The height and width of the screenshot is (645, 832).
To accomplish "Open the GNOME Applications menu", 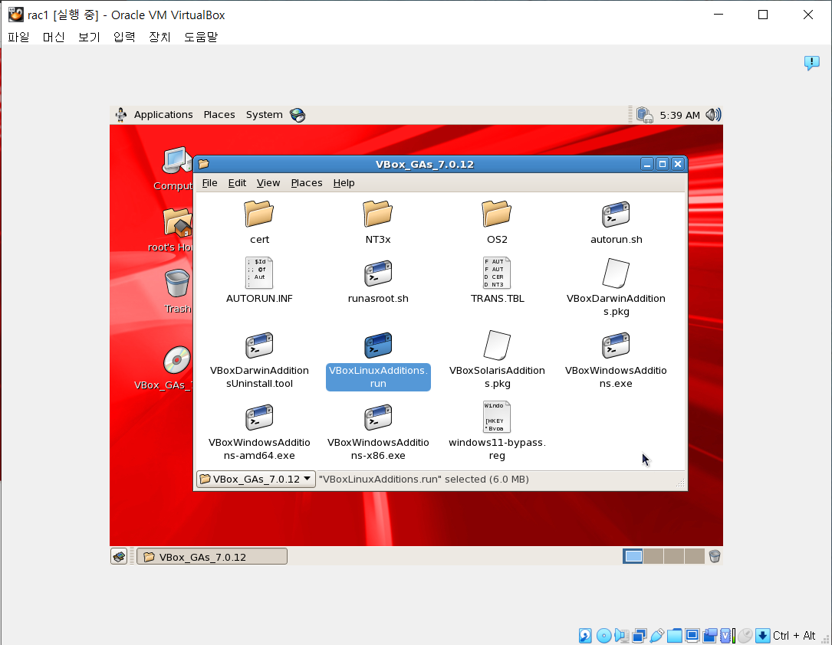I will (x=163, y=114).
